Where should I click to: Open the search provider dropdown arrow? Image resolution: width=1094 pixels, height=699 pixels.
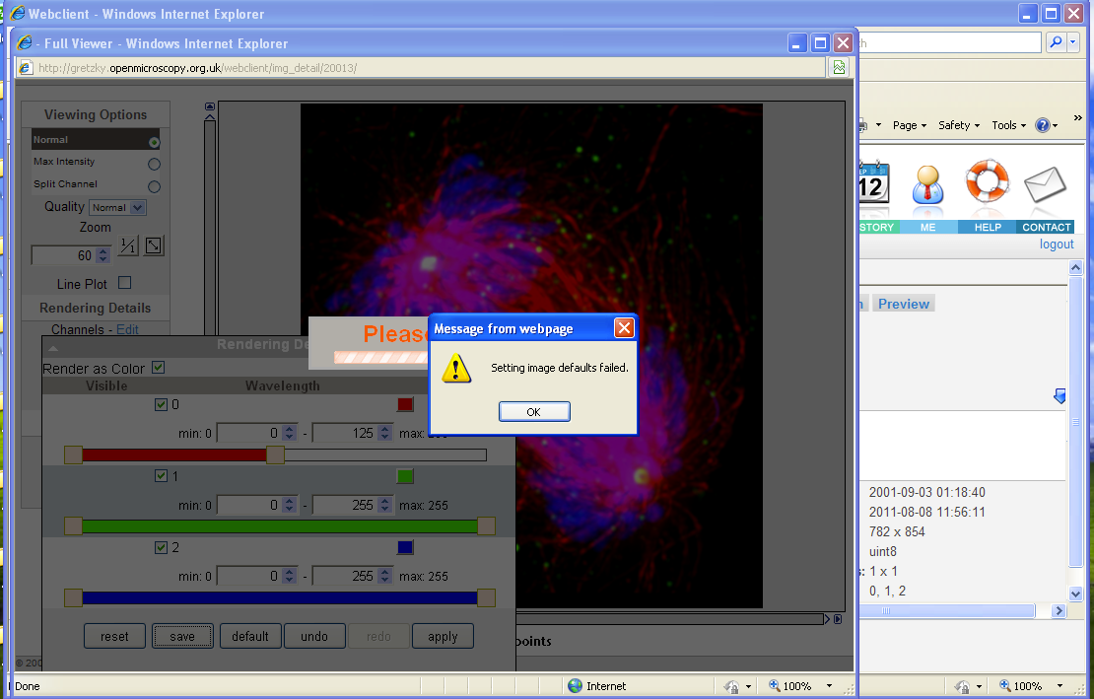coord(1073,42)
